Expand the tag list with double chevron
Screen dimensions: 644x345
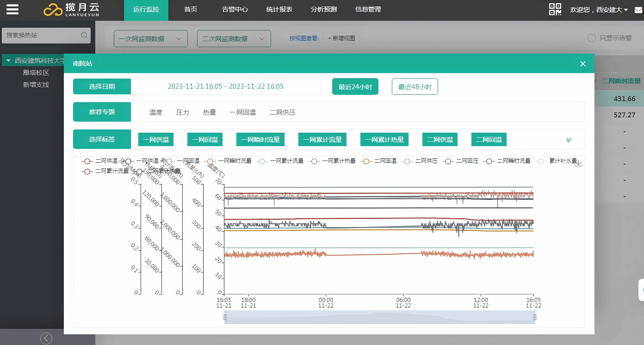[x=569, y=140]
